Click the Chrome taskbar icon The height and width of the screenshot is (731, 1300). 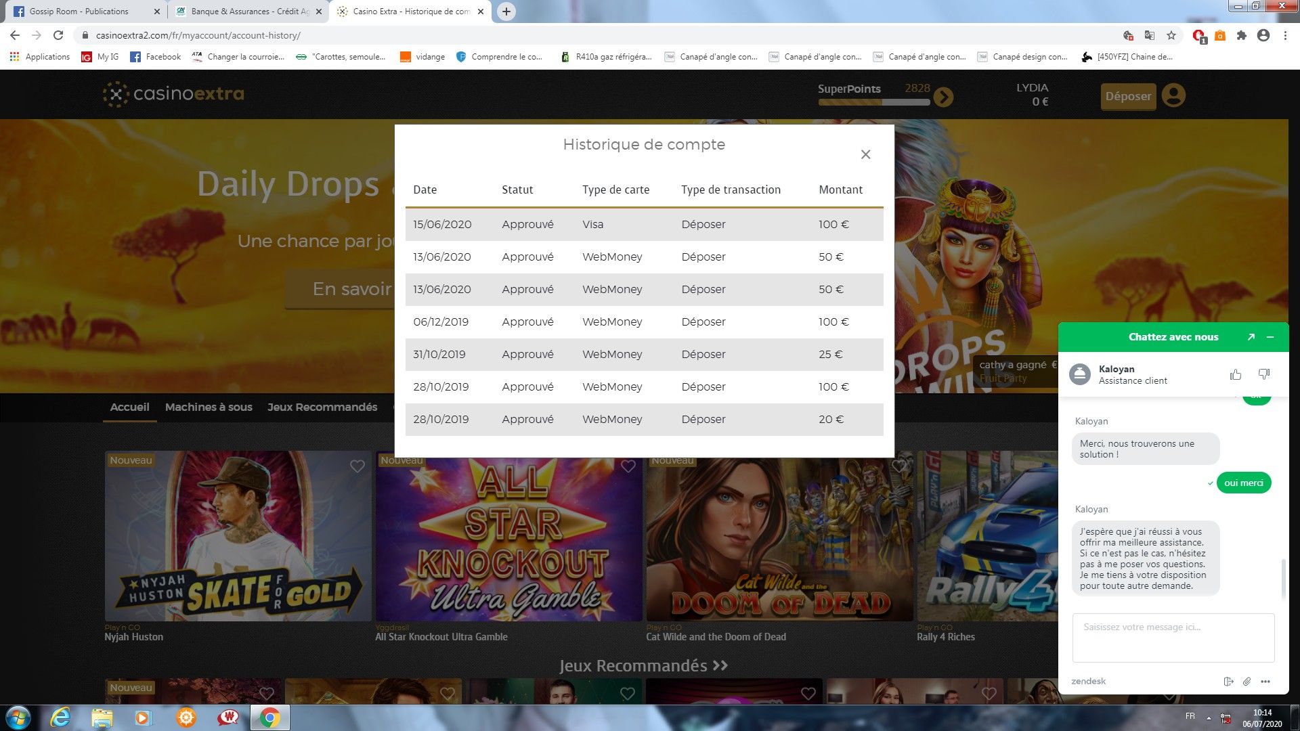[x=269, y=717]
